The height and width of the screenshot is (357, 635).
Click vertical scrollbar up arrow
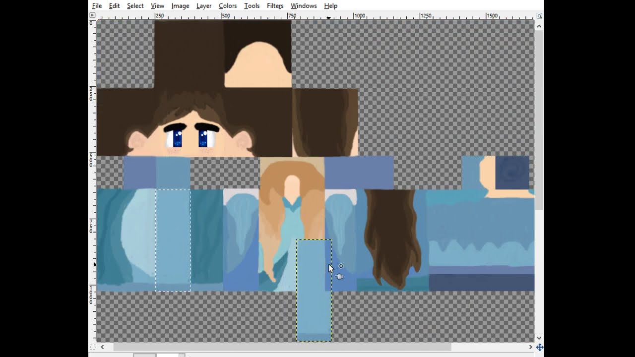point(539,25)
